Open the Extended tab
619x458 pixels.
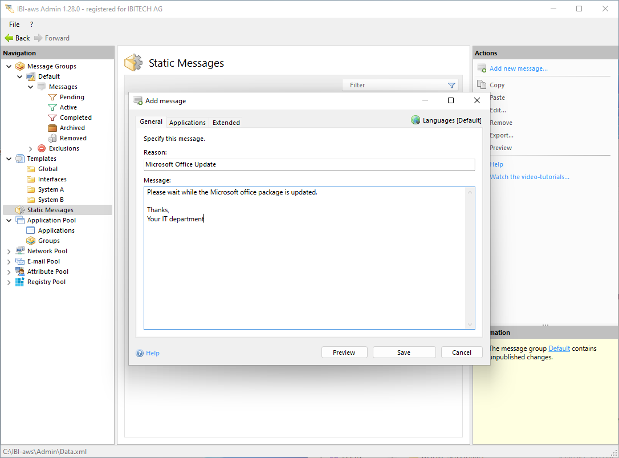[226, 123]
